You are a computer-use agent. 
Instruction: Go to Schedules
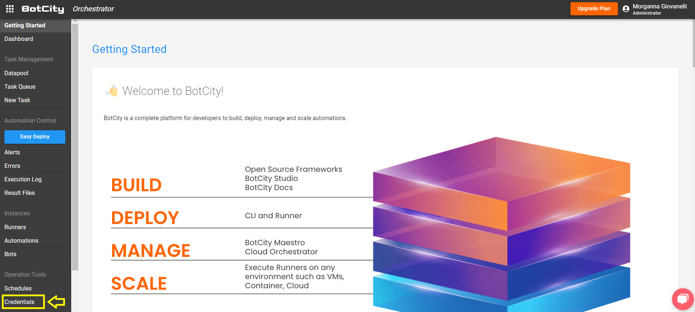[36, 289]
